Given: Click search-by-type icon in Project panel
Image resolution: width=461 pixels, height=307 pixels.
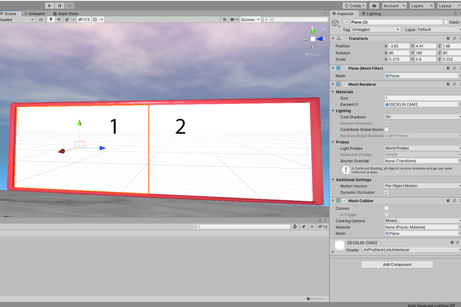Looking at the screenshot, I should 295,226.
